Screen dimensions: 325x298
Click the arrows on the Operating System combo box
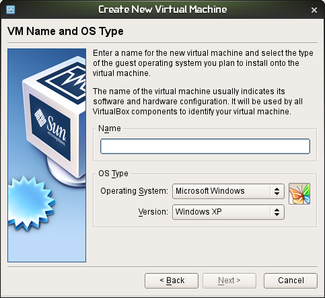click(x=277, y=191)
